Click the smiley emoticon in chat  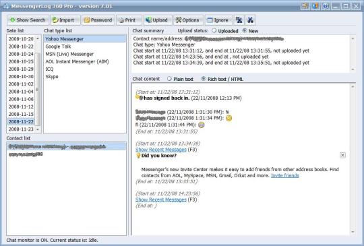(x=229, y=118)
